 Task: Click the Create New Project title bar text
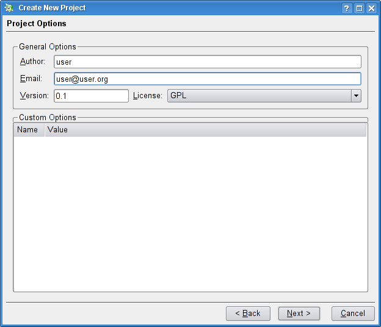[52, 8]
